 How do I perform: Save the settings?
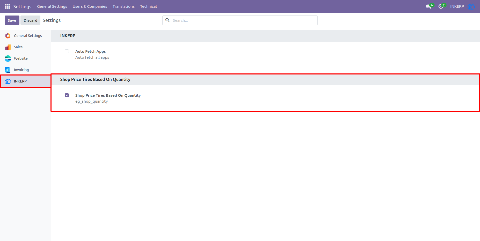tap(12, 20)
